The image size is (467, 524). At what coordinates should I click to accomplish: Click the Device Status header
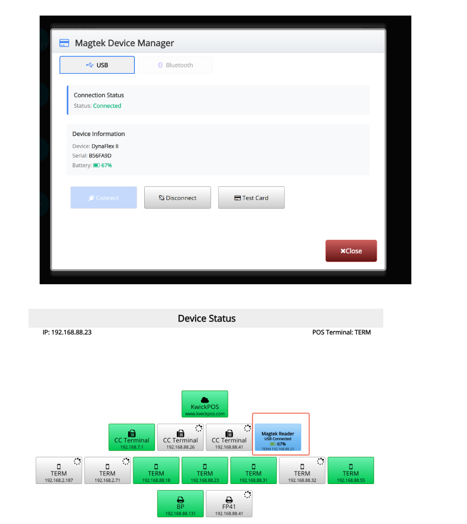[207, 318]
